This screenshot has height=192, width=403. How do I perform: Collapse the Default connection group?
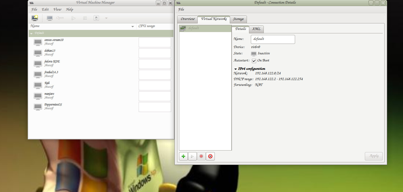tap(32, 33)
